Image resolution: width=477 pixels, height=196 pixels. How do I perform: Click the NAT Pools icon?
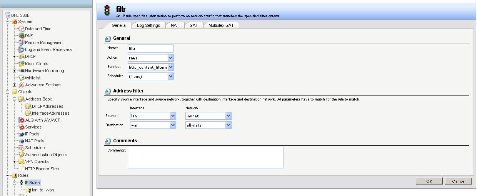[22, 141]
